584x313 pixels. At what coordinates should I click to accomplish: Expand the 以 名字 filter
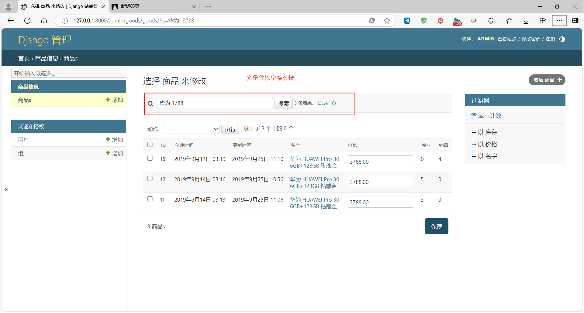point(484,156)
